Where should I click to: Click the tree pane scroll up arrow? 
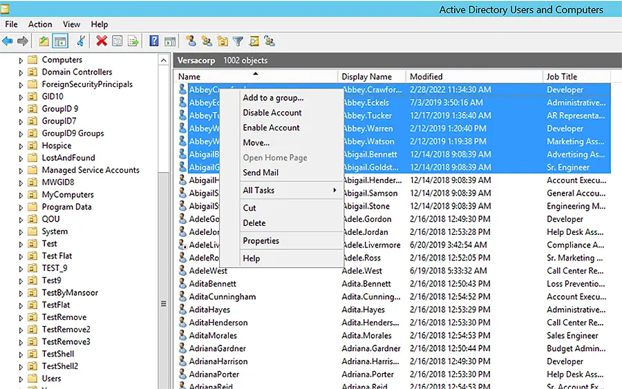tap(163, 60)
